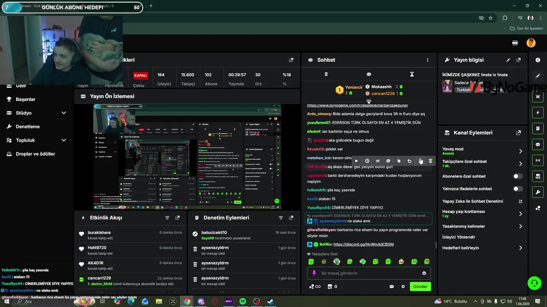The height and width of the screenshot is (307, 547).
Task: Toggle Abonelere özel sohbet switch
Action: [x=518, y=176]
